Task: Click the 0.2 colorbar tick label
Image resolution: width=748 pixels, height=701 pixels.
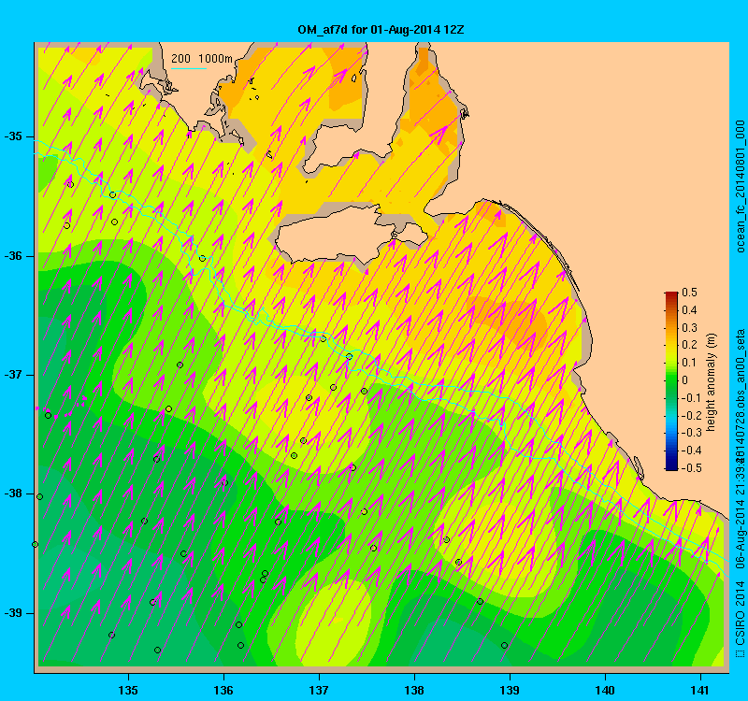Action: [x=689, y=345]
